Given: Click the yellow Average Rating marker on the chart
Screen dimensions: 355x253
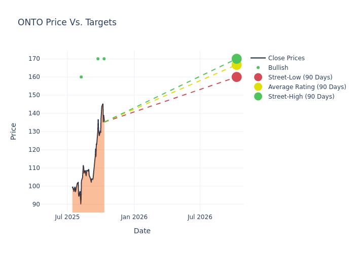Looking at the screenshot, I should pos(236,65).
